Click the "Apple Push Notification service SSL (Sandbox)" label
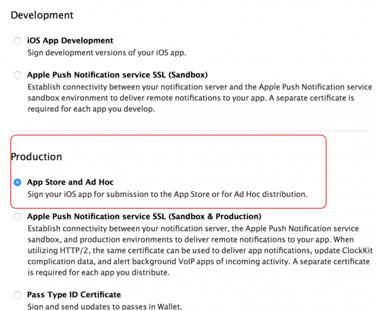Screen dimensions: 380x311 tap(117, 76)
